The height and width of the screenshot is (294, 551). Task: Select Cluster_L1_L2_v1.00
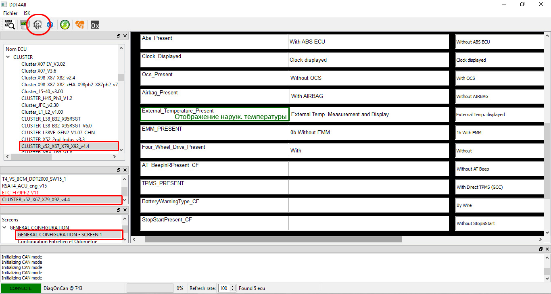pyautogui.click(x=42, y=112)
